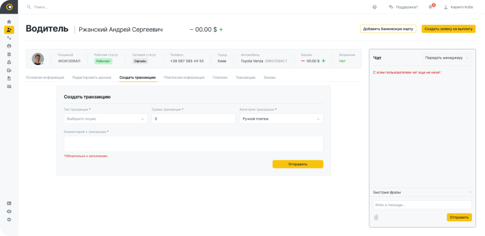Viewport: 485px width, 236px height.
Task: Open the Тип транзакции dropdown
Action: point(105,119)
